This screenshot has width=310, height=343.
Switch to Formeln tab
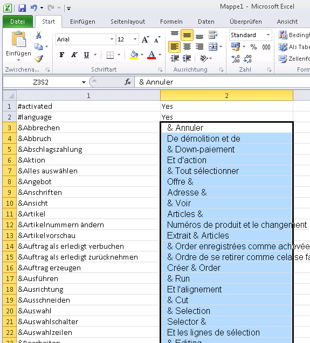click(x=171, y=22)
